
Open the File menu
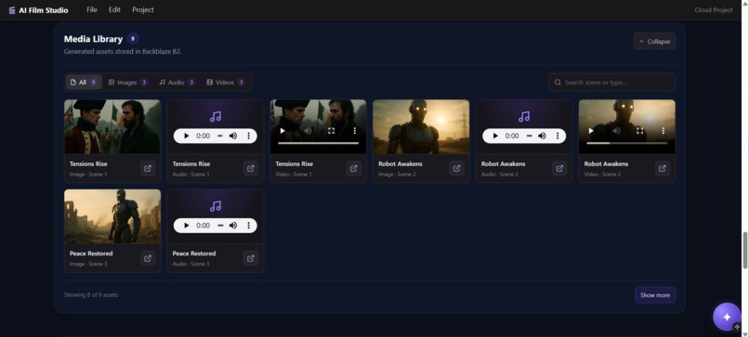[x=92, y=9]
